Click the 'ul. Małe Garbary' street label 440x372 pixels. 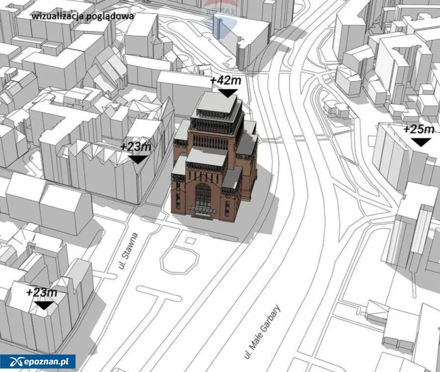262,332
